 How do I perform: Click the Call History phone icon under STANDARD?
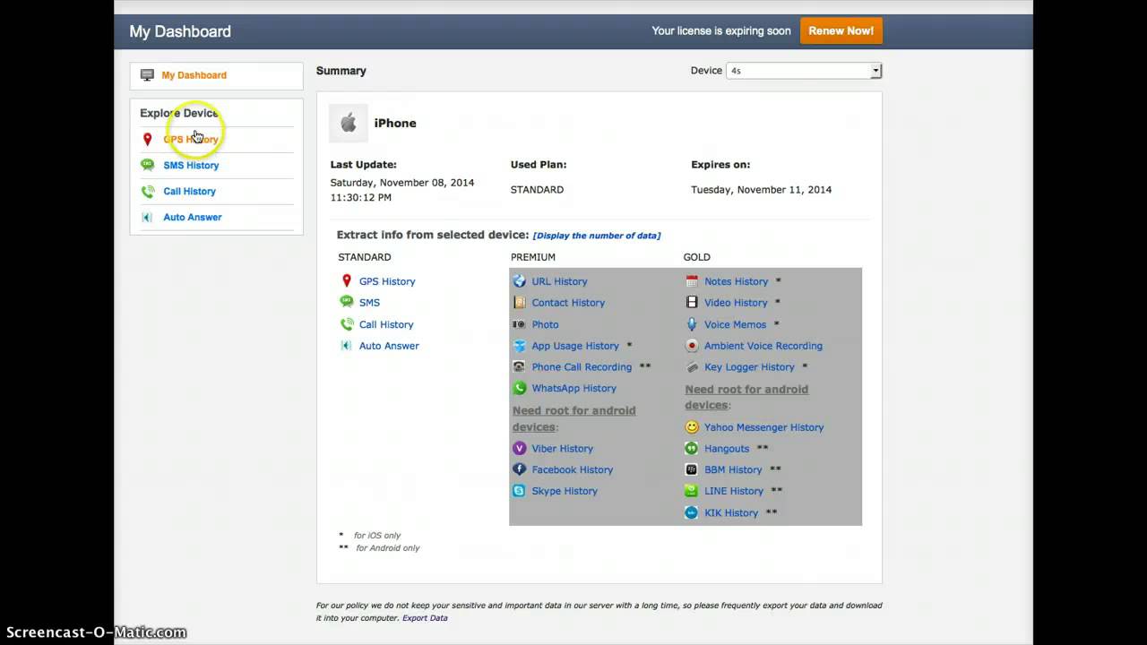347,324
